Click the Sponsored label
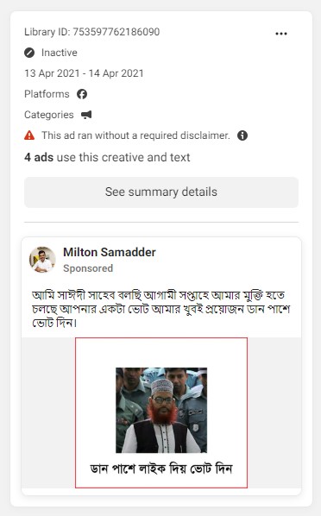321x516 pixels. (88, 268)
